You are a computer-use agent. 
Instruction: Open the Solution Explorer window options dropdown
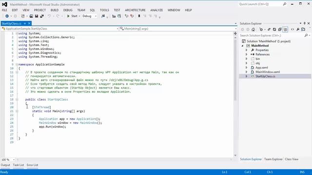coord(300,23)
